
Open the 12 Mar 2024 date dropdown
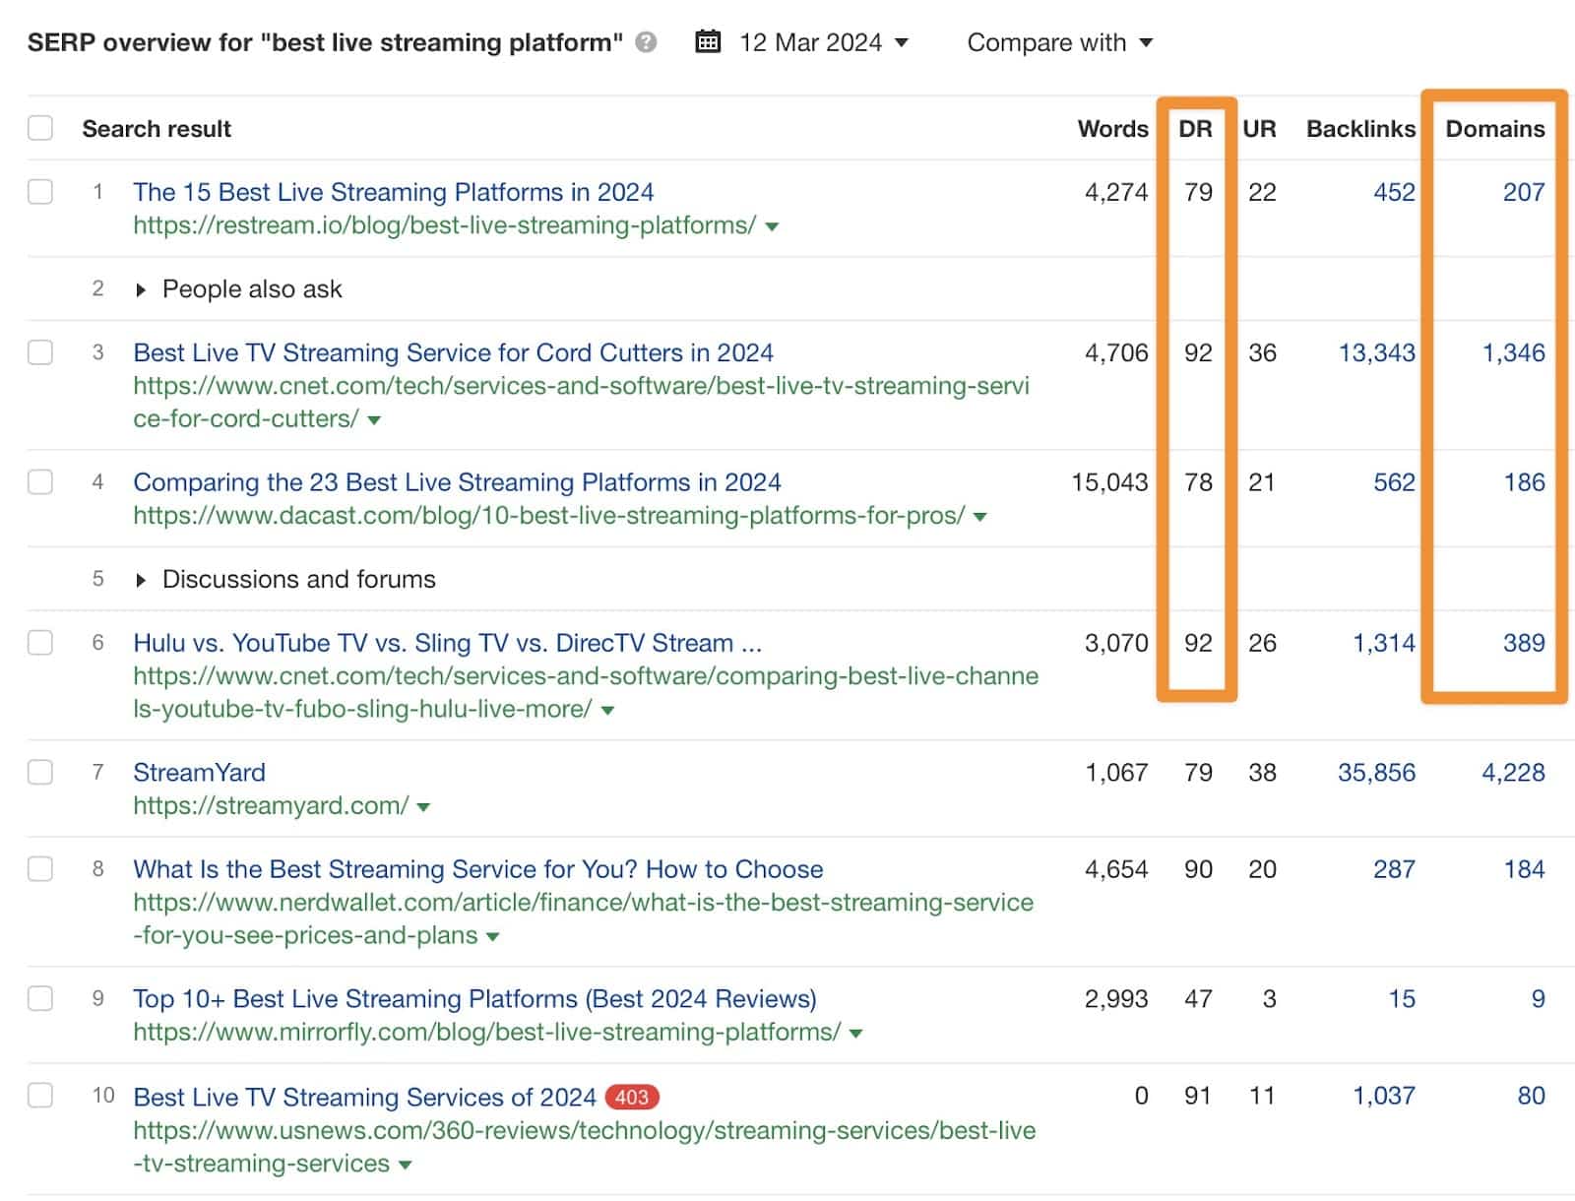coord(824,42)
